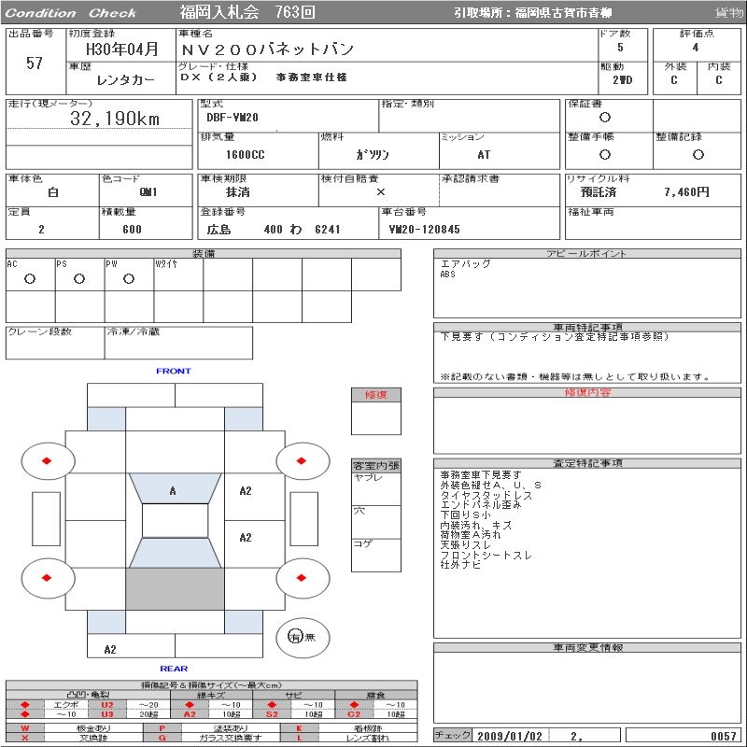Click the circle mark under PS

[x=79, y=278]
